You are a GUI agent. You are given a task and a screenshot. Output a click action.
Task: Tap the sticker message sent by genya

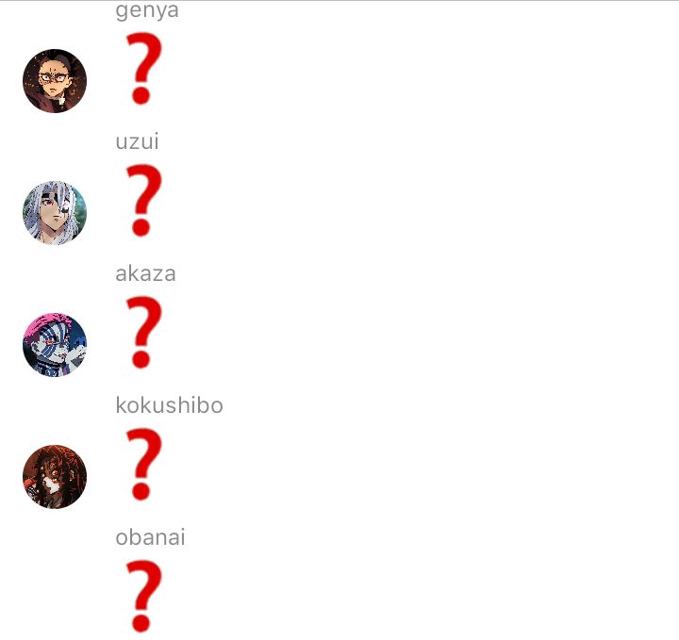pyautogui.click(x=143, y=69)
